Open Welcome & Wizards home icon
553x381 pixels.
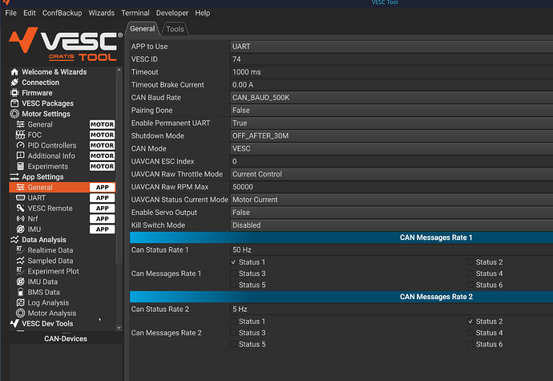point(14,72)
